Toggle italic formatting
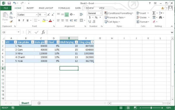The image size is (175, 110). click(x=23, y=20)
